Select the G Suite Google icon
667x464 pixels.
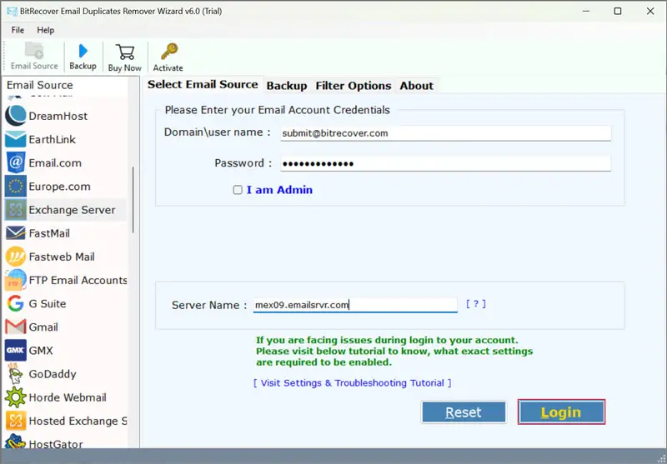16,303
